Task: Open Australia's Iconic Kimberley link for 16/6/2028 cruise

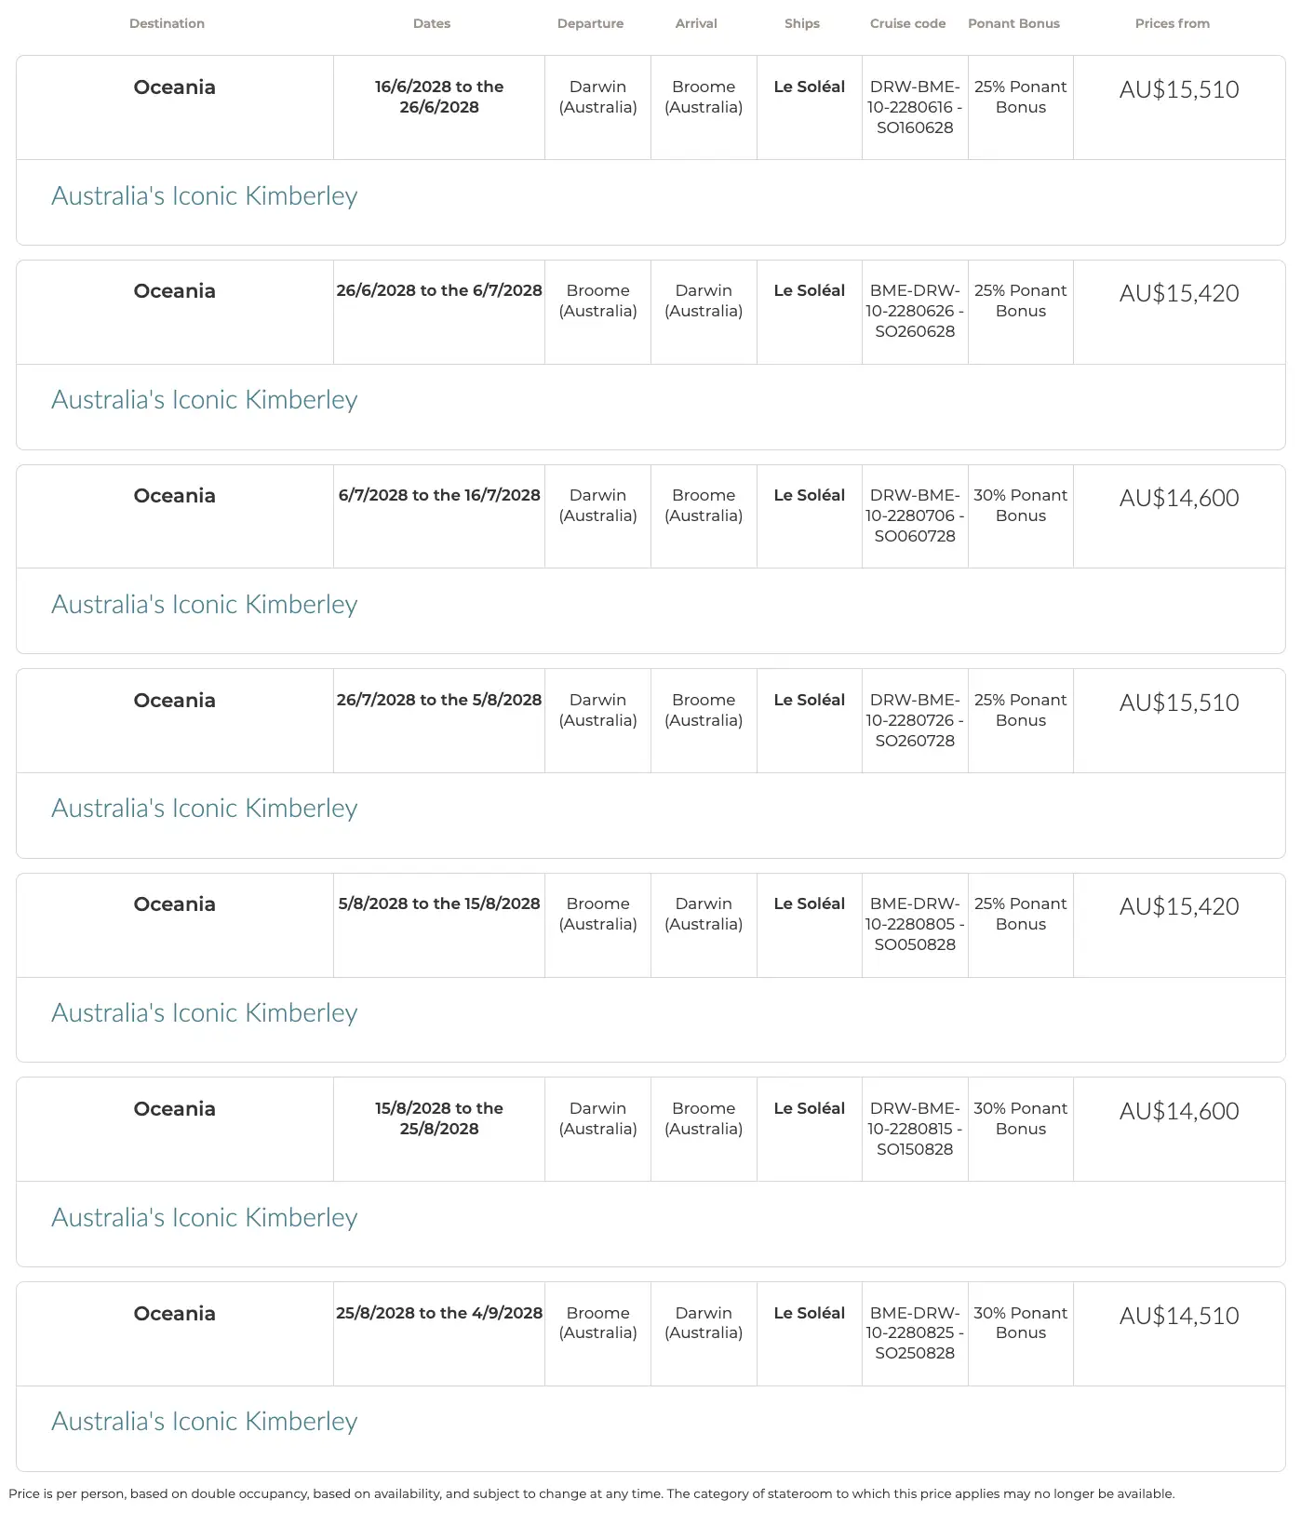Action: 204,196
